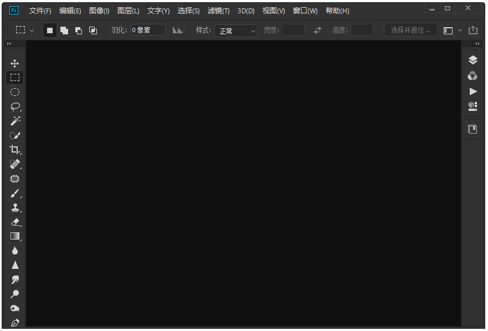The image size is (488, 331).
Task: Select the Magic Wand tool
Action: [14, 121]
